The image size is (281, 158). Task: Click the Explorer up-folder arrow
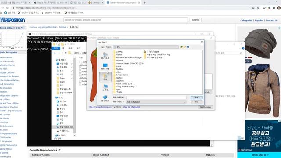[66, 53]
